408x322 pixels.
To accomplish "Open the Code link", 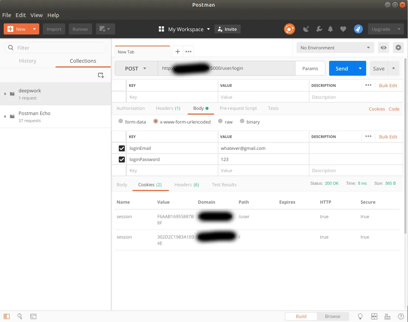I will click(x=394, y=109).
